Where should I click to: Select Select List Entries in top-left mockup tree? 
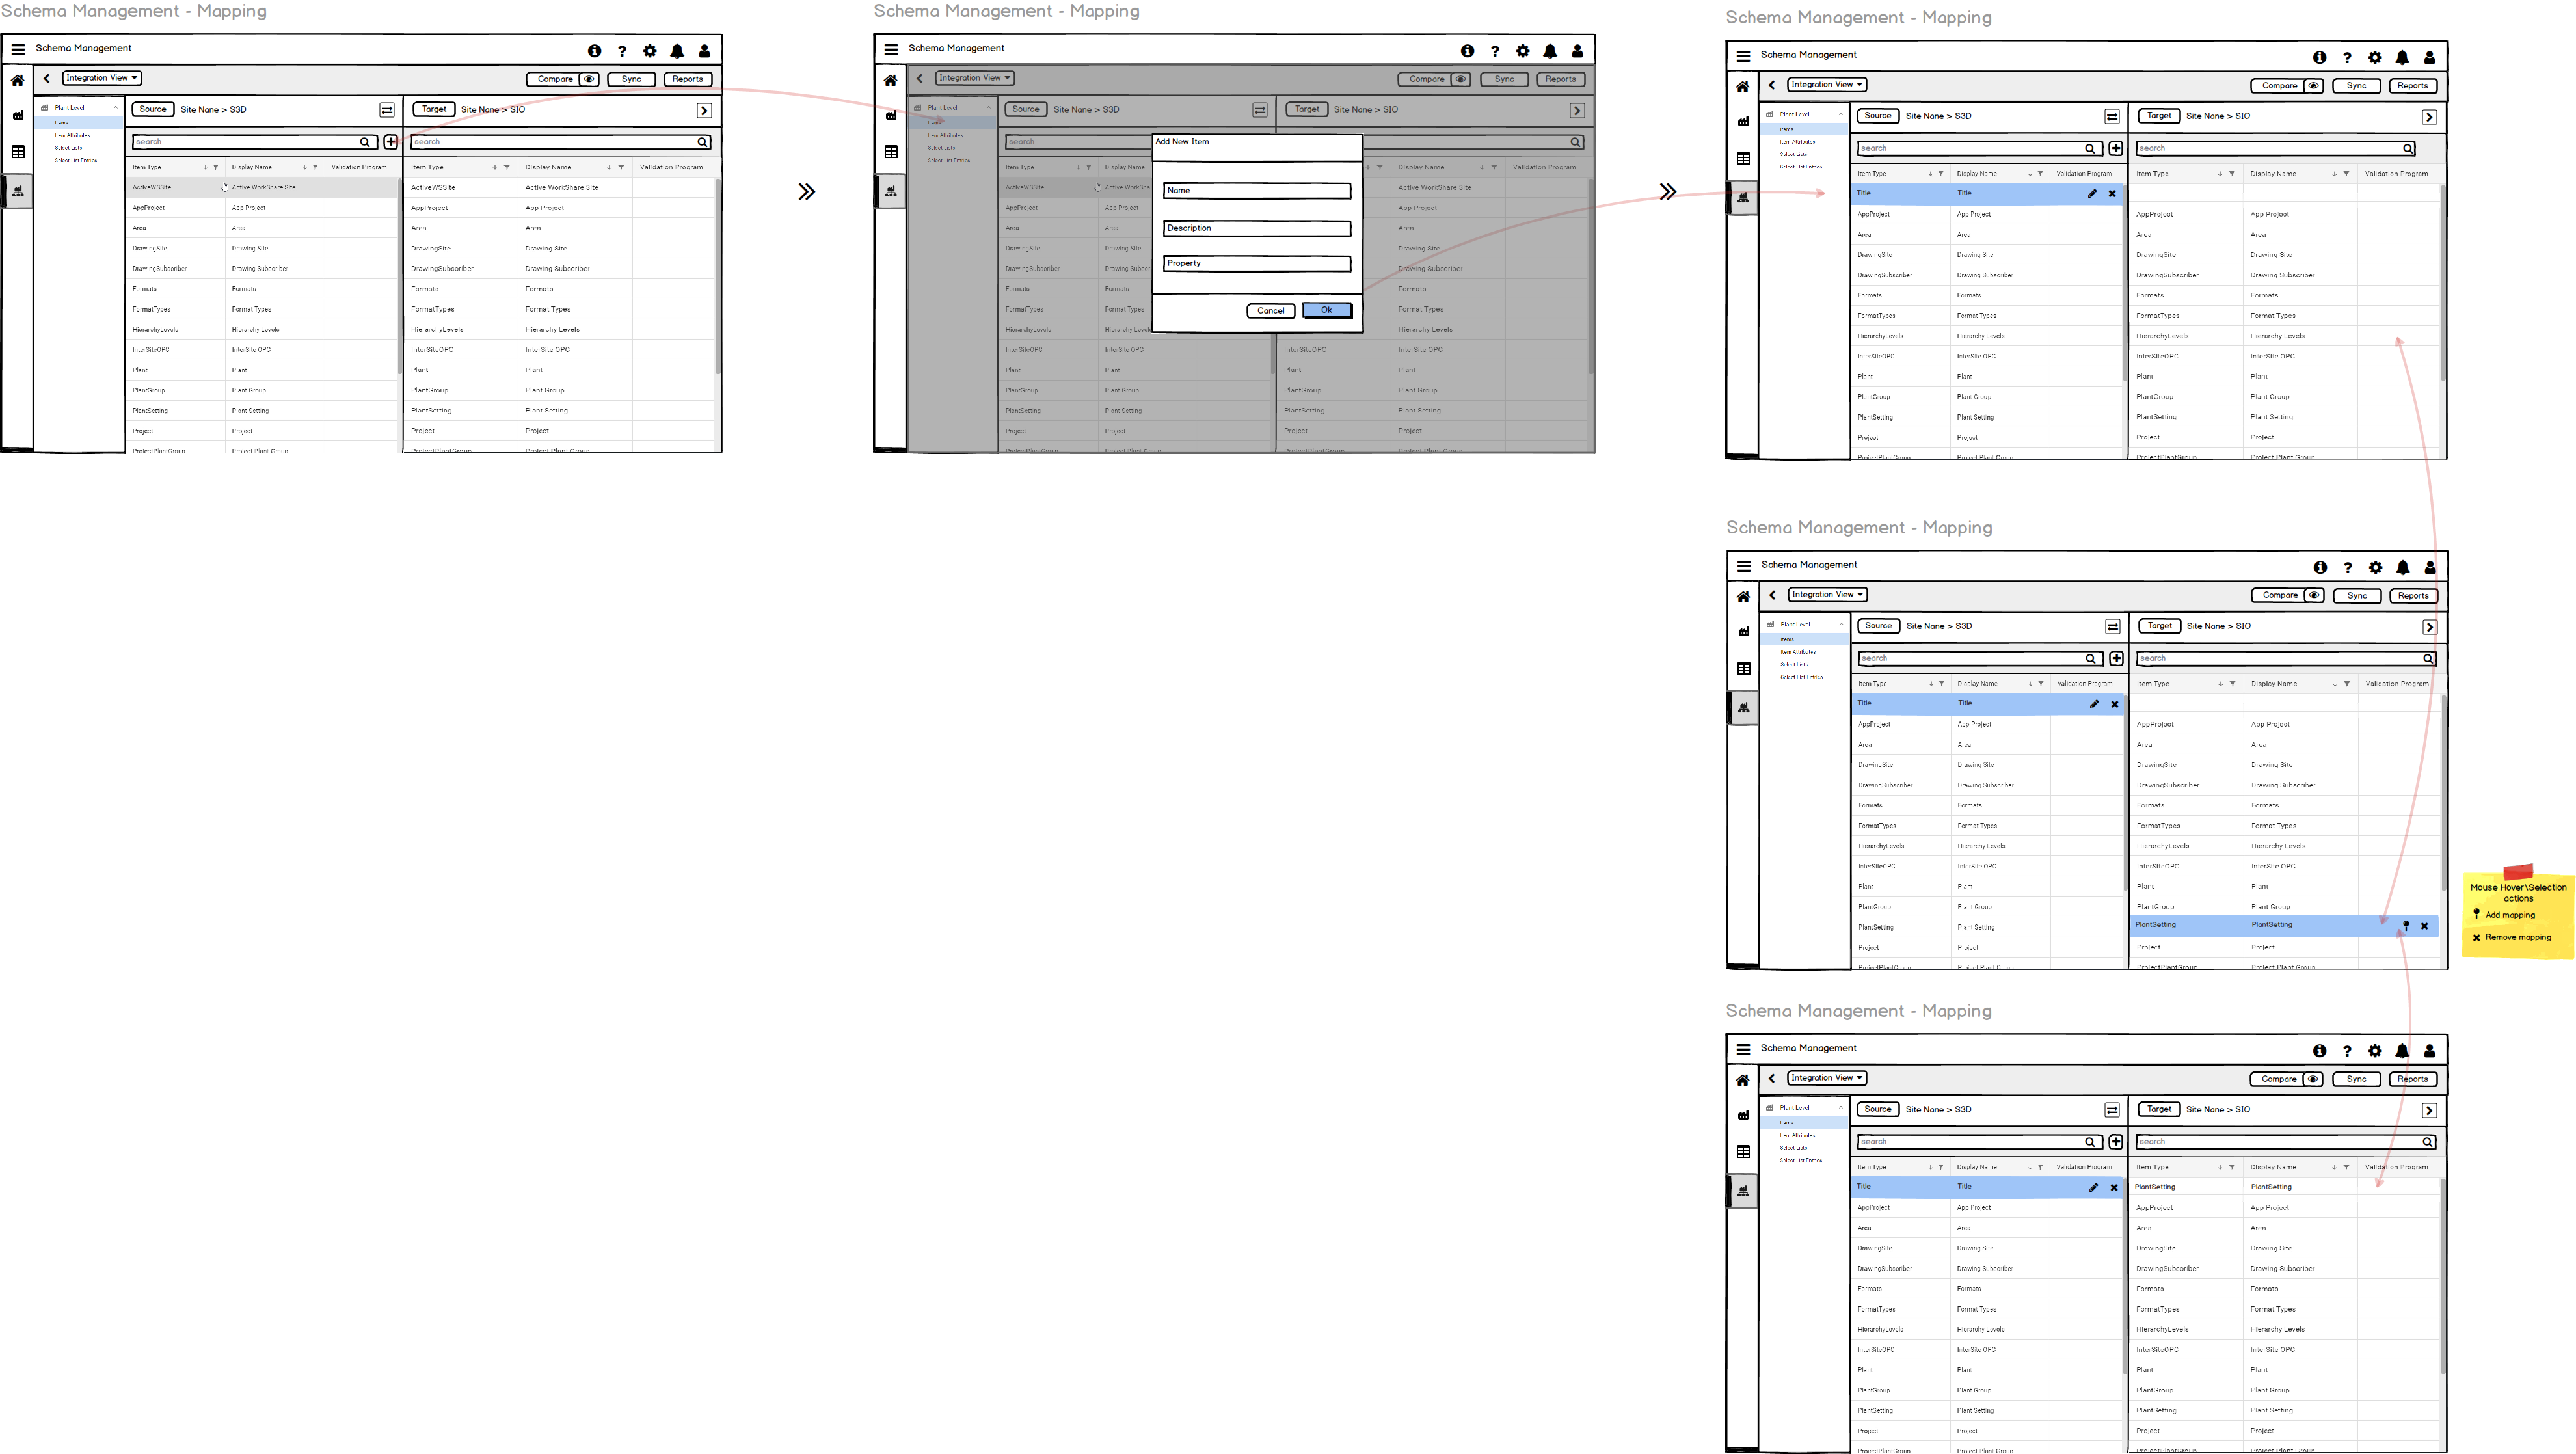pyautogui.click(x=76, y=160)
